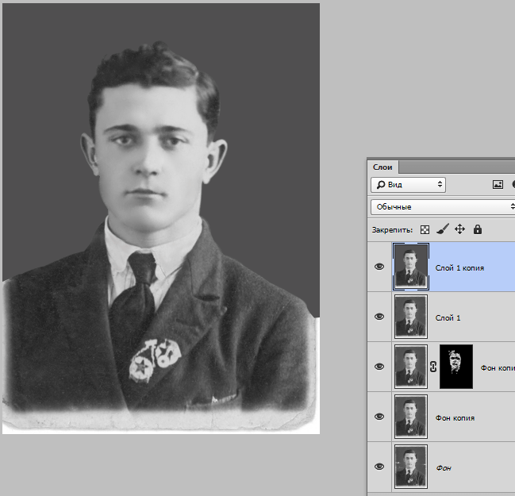Open the 'Вид' layer filter dropdown

tap(408, 184)
